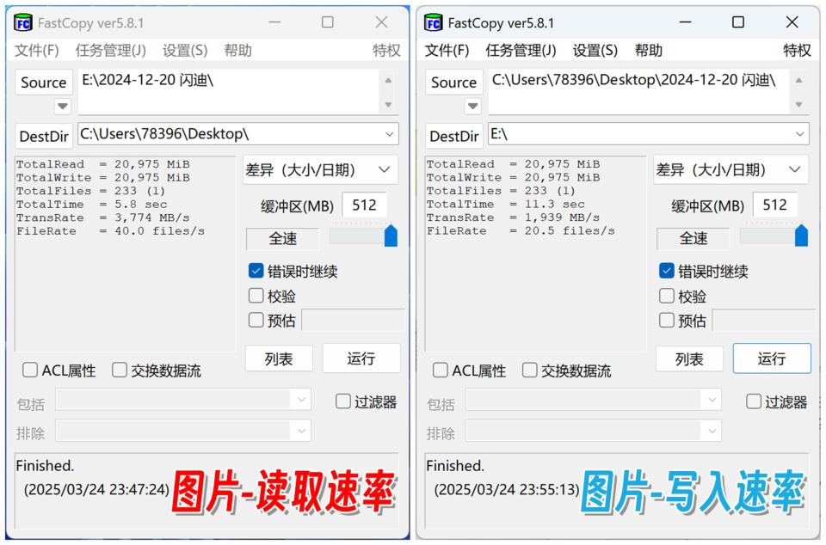The width and height of the screenshot is (826, 545).
Task: Click 运行 button in right window
Action: 772,358
